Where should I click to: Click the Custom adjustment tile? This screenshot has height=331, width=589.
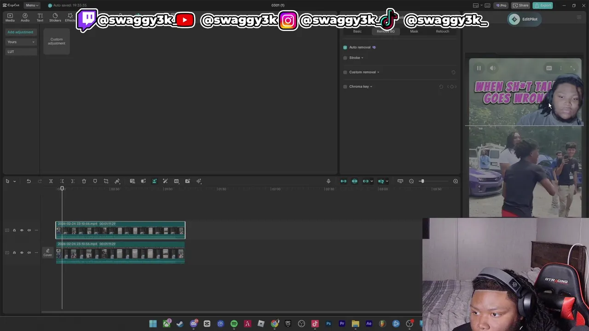[57, 41]
